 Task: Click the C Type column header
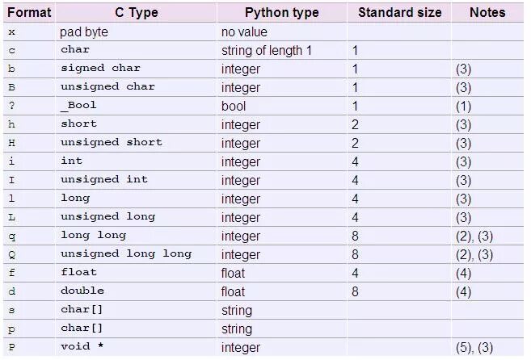click(135, 12)
